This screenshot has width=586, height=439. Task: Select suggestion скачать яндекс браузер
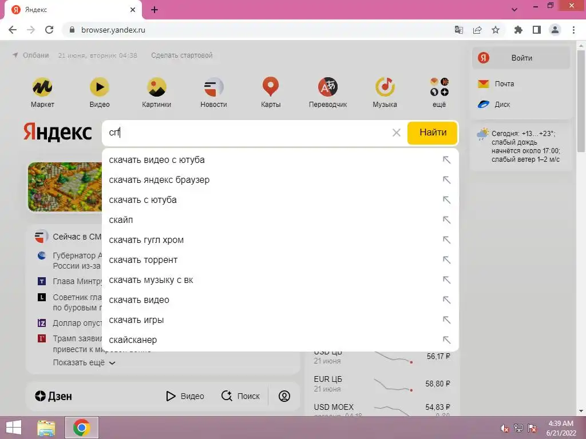(280, 180)
